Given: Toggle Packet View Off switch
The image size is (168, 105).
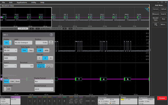Looking at the screenshot, I should click(x=8, y=89).
